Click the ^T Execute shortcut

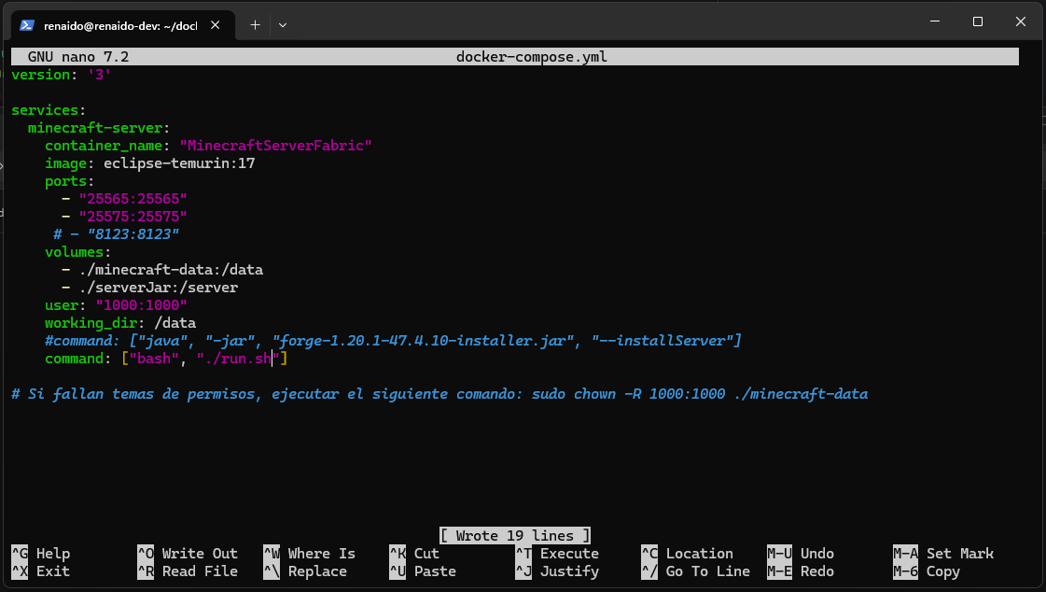click(557, 554)
